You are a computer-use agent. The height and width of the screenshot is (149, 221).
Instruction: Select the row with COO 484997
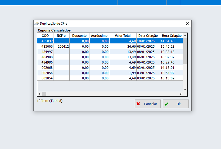click(x=47, y=52)
